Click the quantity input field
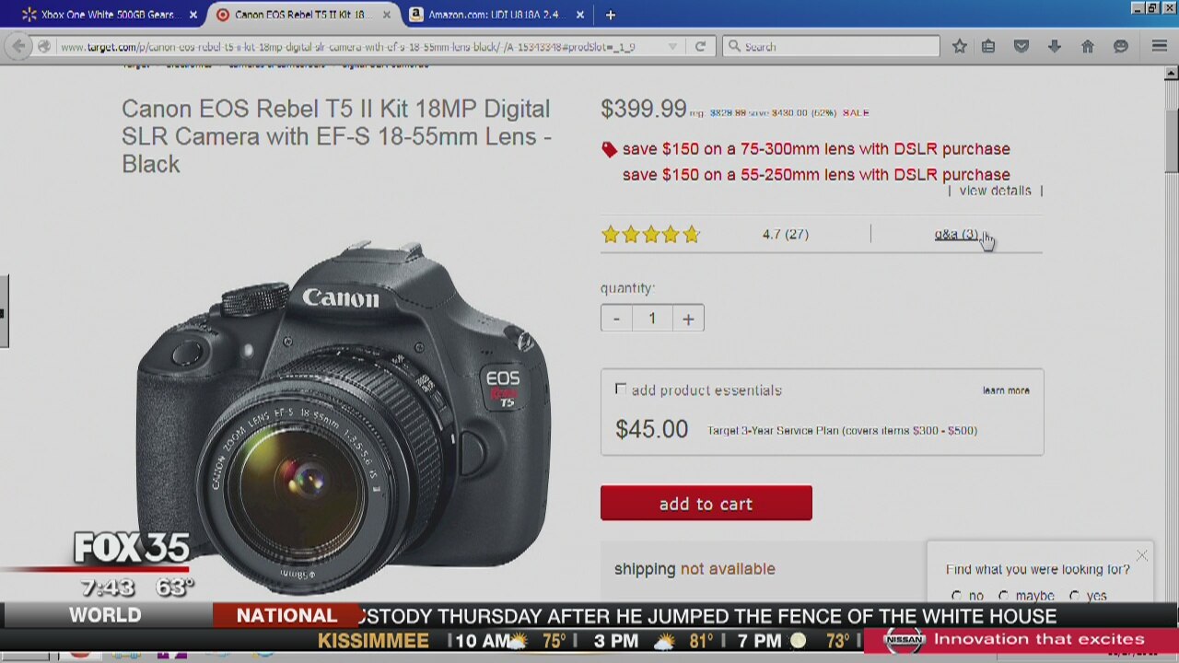 coord(652,319)
